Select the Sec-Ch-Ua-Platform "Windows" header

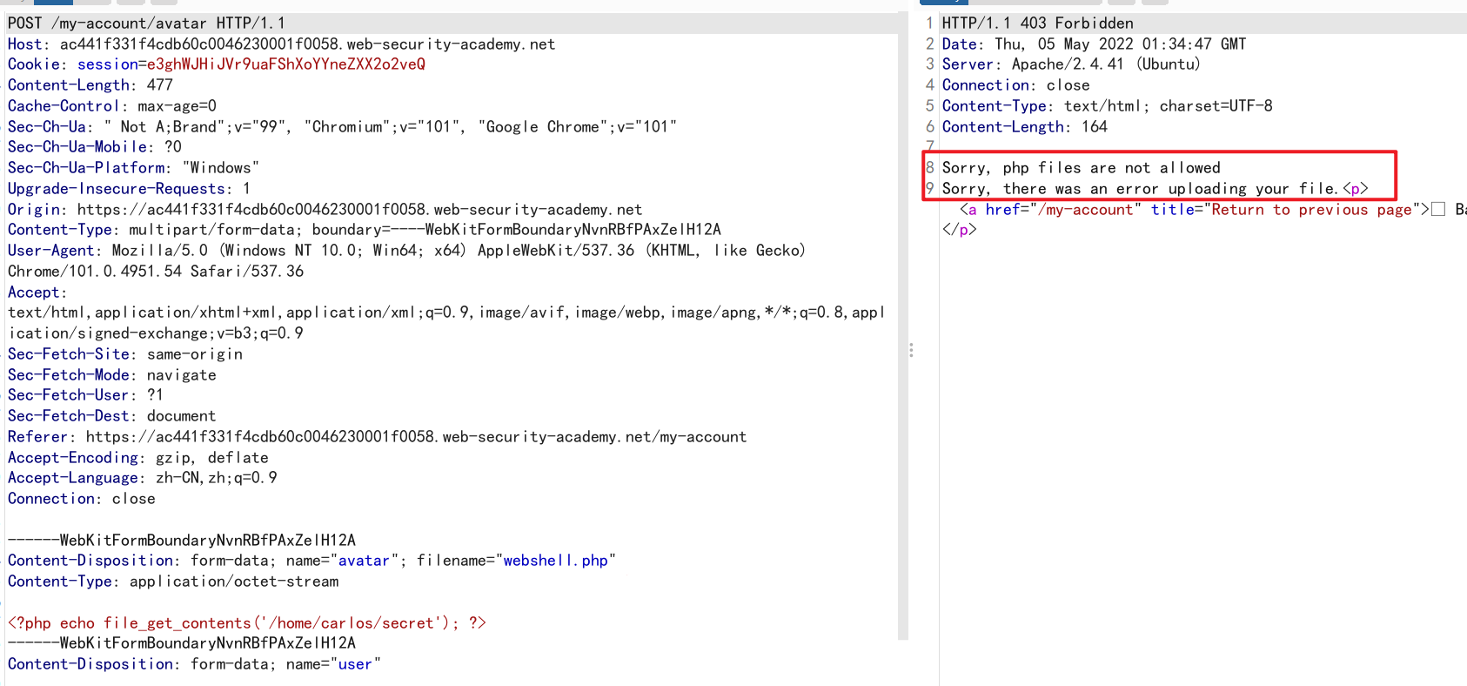tap(133, 168)
